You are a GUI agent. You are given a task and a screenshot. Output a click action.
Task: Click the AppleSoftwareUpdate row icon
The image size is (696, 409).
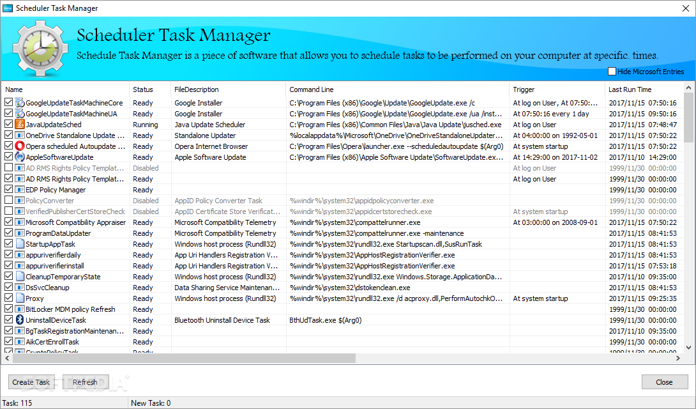tap(20, 157)
